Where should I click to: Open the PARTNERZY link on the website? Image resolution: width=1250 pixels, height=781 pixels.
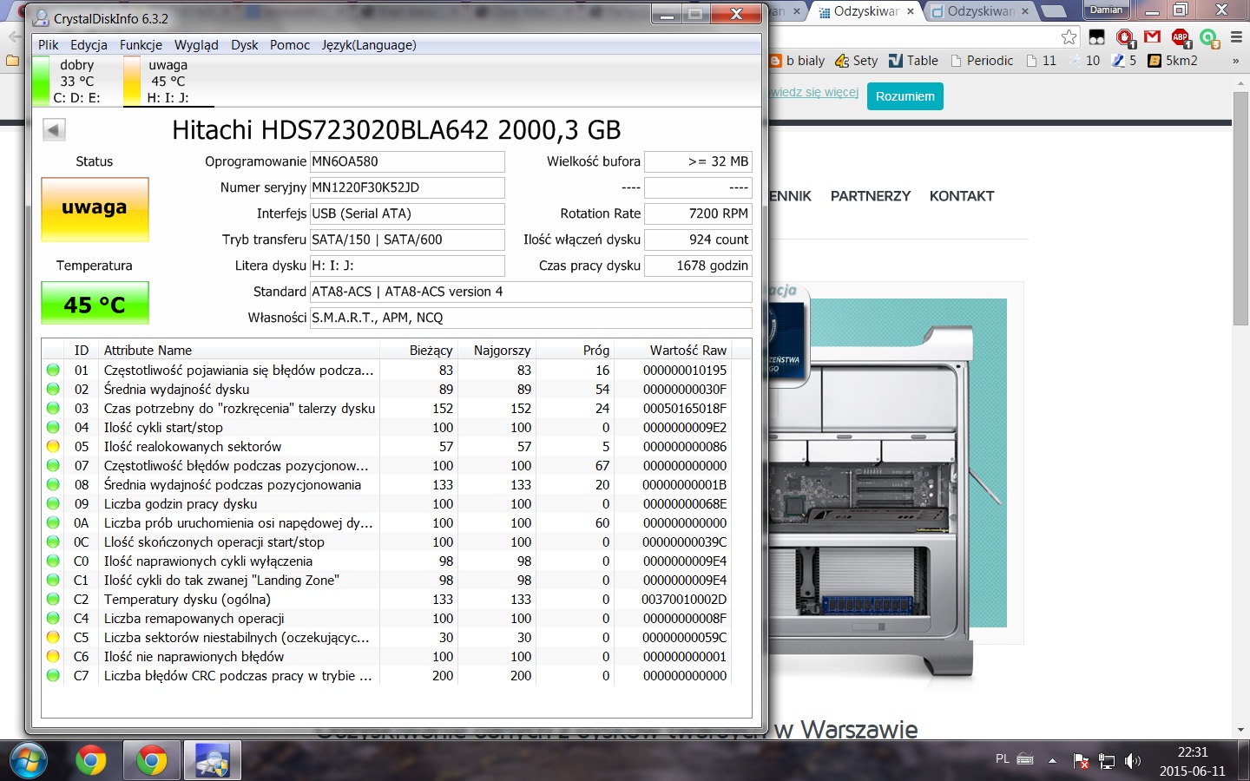point(871,196)
